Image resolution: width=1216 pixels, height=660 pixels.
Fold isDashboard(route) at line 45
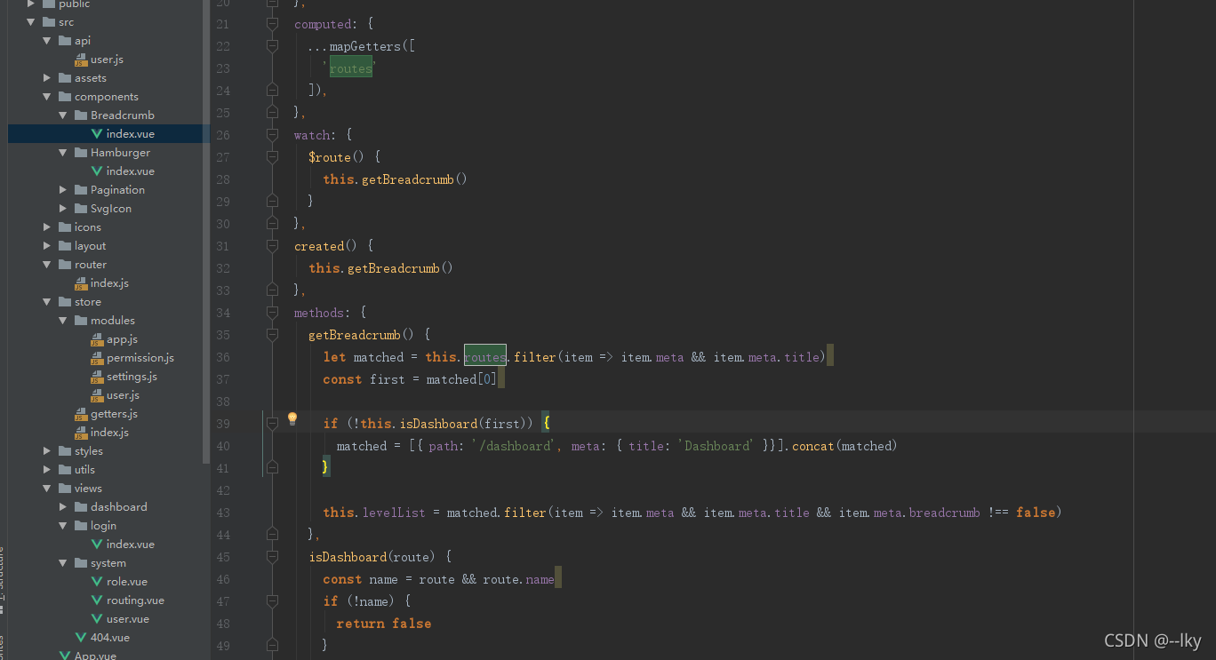(273, 557)
